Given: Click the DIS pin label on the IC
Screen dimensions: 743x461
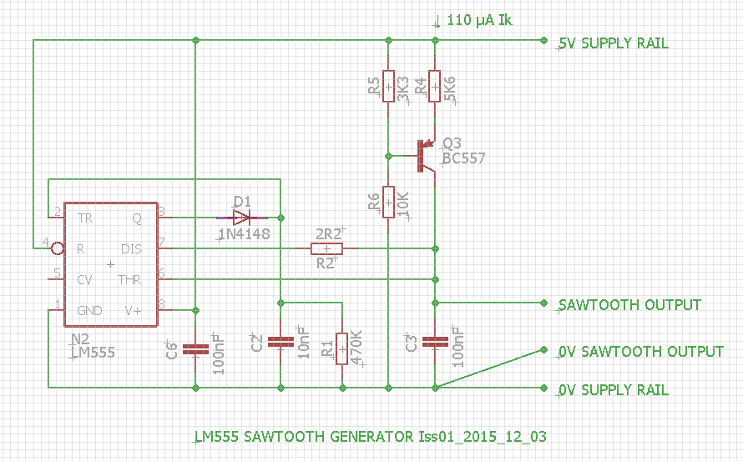Looking at the screenshot, I should pos(131,249).
